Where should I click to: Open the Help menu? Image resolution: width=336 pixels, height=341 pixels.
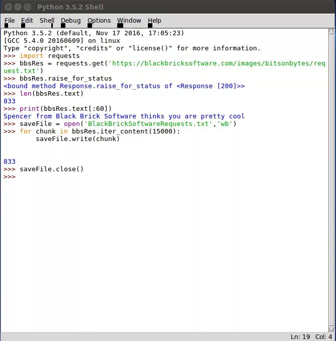154,21
